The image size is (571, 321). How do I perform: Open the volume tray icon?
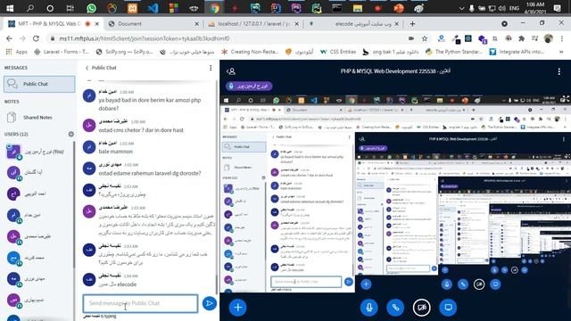(502, 8)
